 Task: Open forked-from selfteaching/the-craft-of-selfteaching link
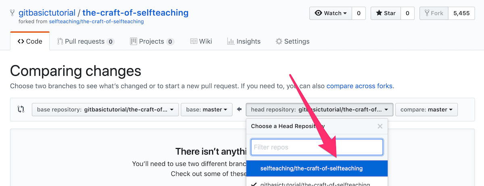point(96,21)
